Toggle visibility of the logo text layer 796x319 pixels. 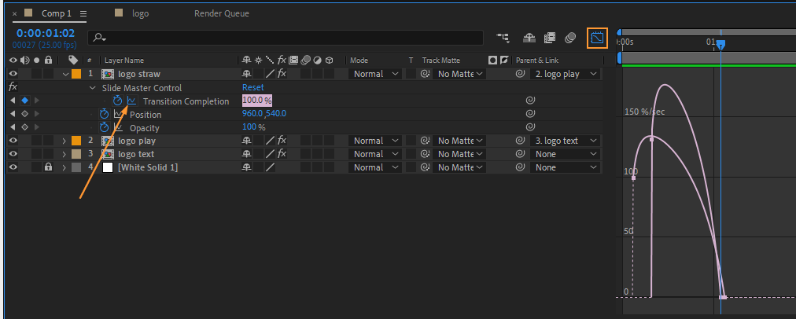point(13,154)
